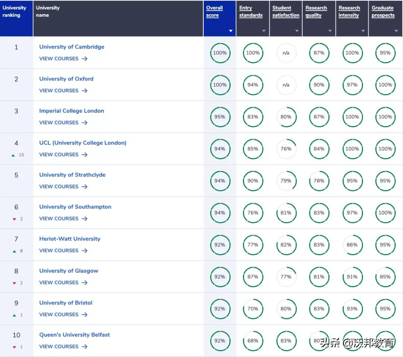Screen dimensions: 403x357
Task: Click Strathclyde's 78% research quality circle
Action: 319,181
